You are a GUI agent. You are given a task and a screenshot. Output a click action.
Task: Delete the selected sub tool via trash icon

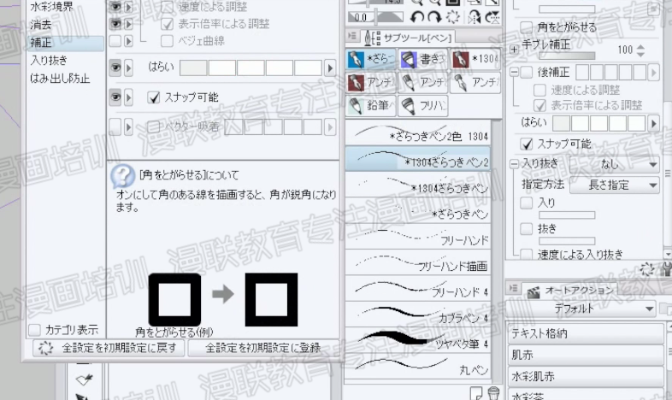click(493, 393)
